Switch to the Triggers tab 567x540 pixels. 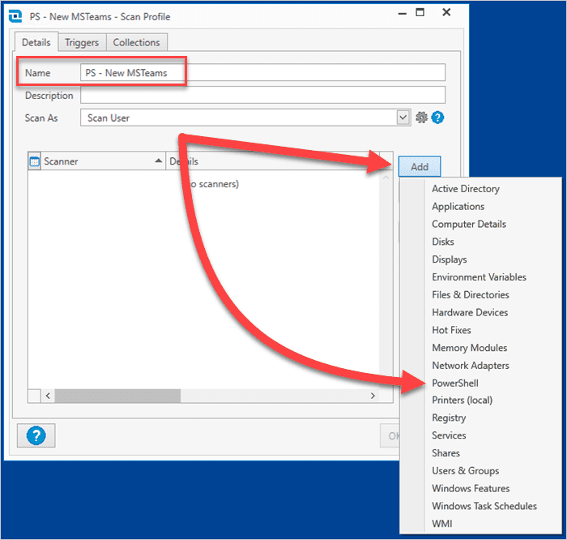click(82, 42)
